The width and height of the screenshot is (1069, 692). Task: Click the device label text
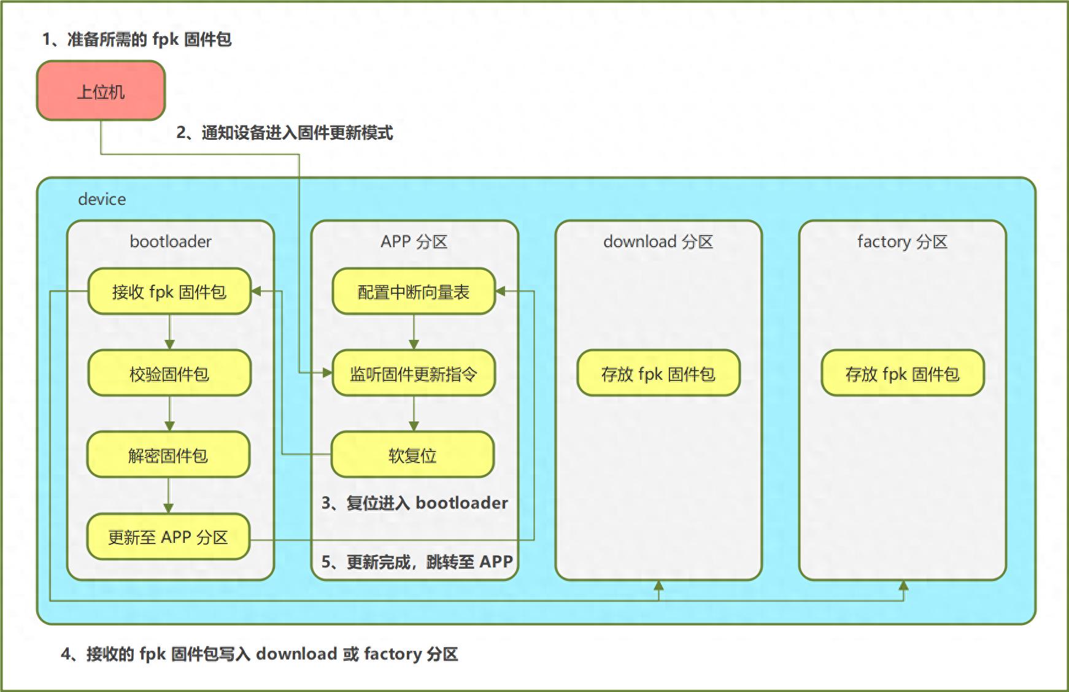coord(102,199)
